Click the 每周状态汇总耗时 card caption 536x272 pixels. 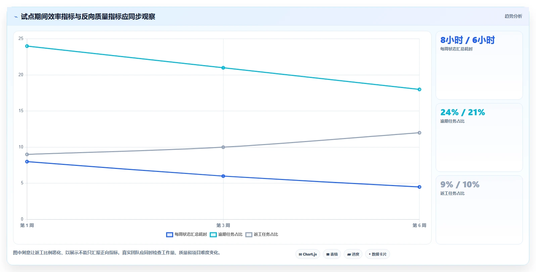(x=456, y=49)
